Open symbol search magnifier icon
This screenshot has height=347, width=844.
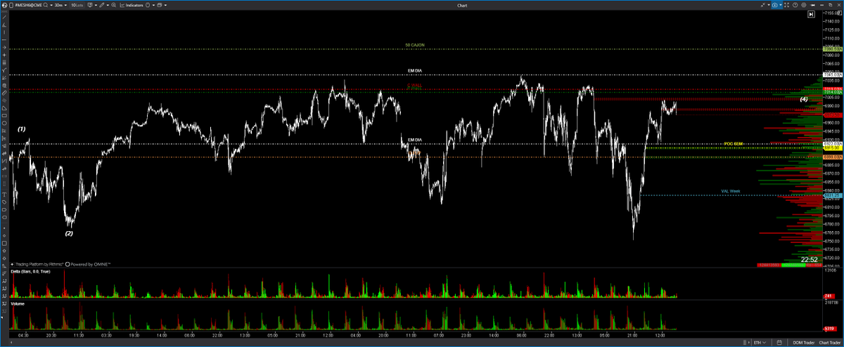click(46, 5)
